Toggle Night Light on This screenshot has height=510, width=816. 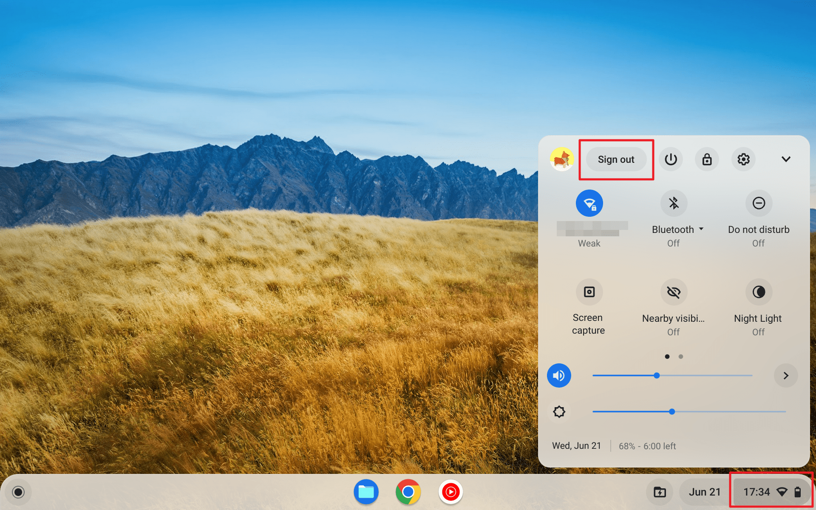click(758, 292)
